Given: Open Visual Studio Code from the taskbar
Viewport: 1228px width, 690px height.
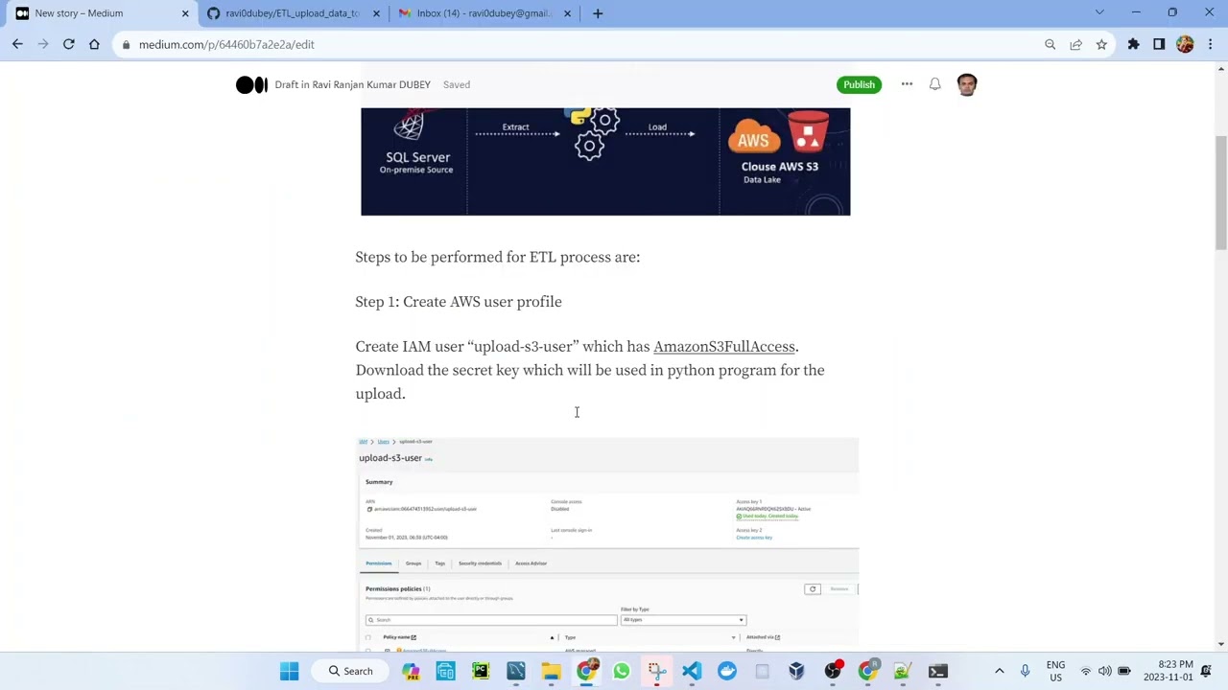Looking at the screenshot, I should [x=692, y=671].
